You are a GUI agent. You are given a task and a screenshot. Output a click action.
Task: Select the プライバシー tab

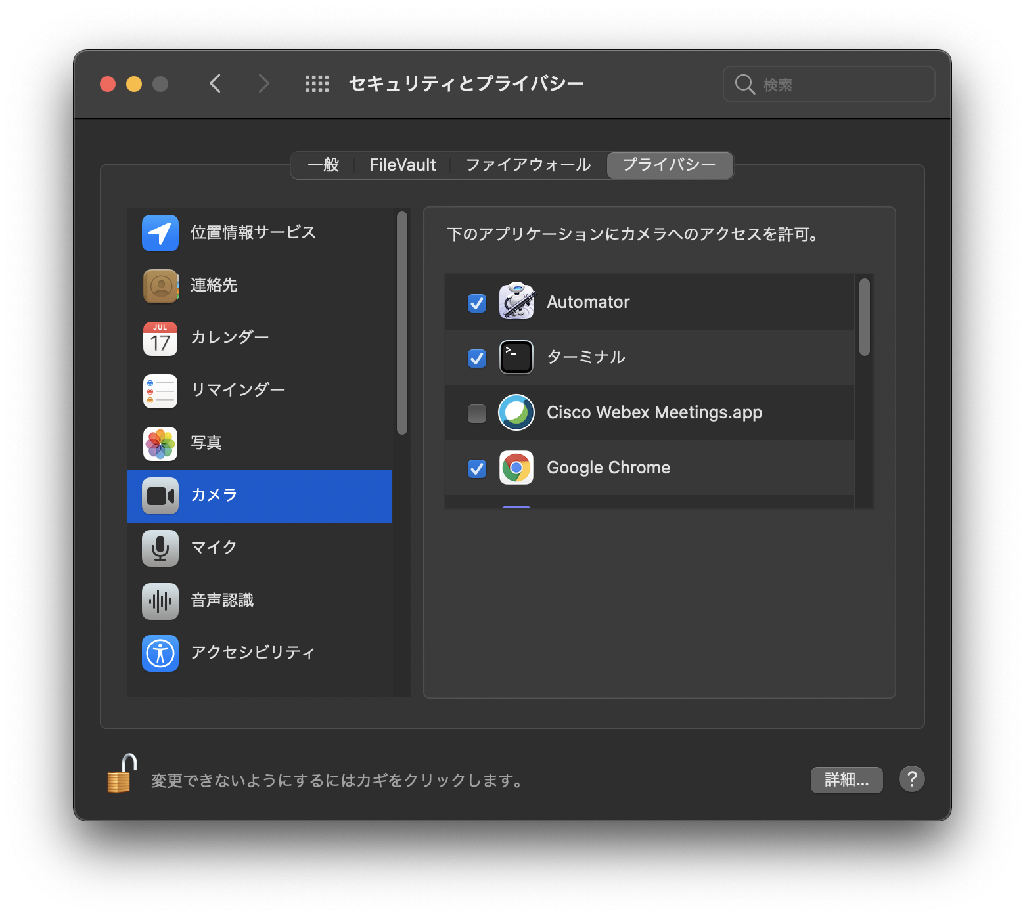[670, 165]
